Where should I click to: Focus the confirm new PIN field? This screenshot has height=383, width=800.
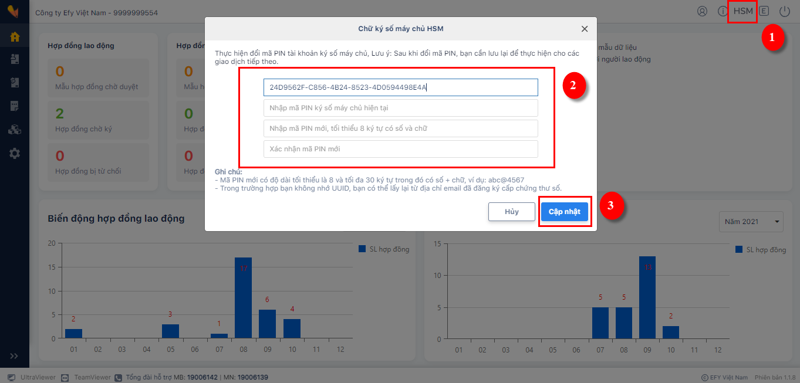401,149
